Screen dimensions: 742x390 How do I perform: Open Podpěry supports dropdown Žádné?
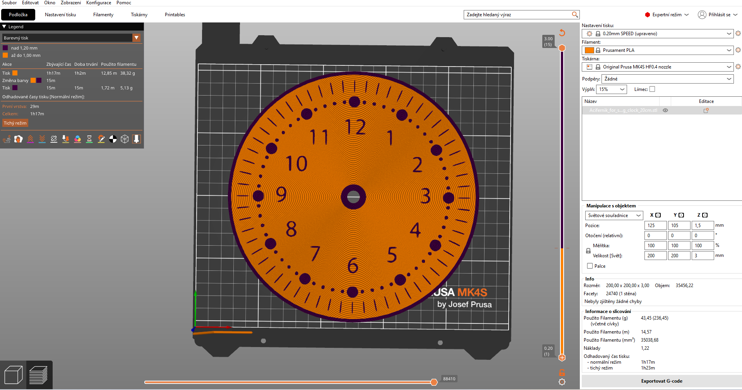668,79
